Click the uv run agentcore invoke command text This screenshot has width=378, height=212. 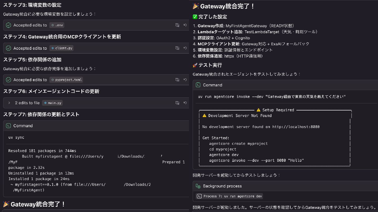[272, 97]
